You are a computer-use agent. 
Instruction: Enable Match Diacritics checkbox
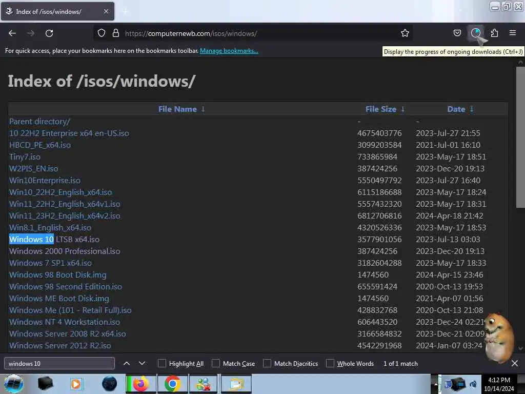[267, 363]
